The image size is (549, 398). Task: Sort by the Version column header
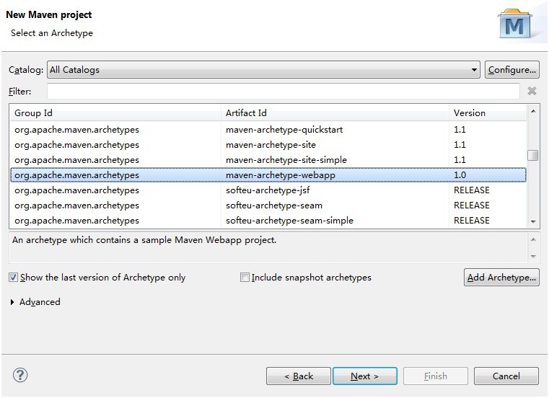click(x=487, y=113)
